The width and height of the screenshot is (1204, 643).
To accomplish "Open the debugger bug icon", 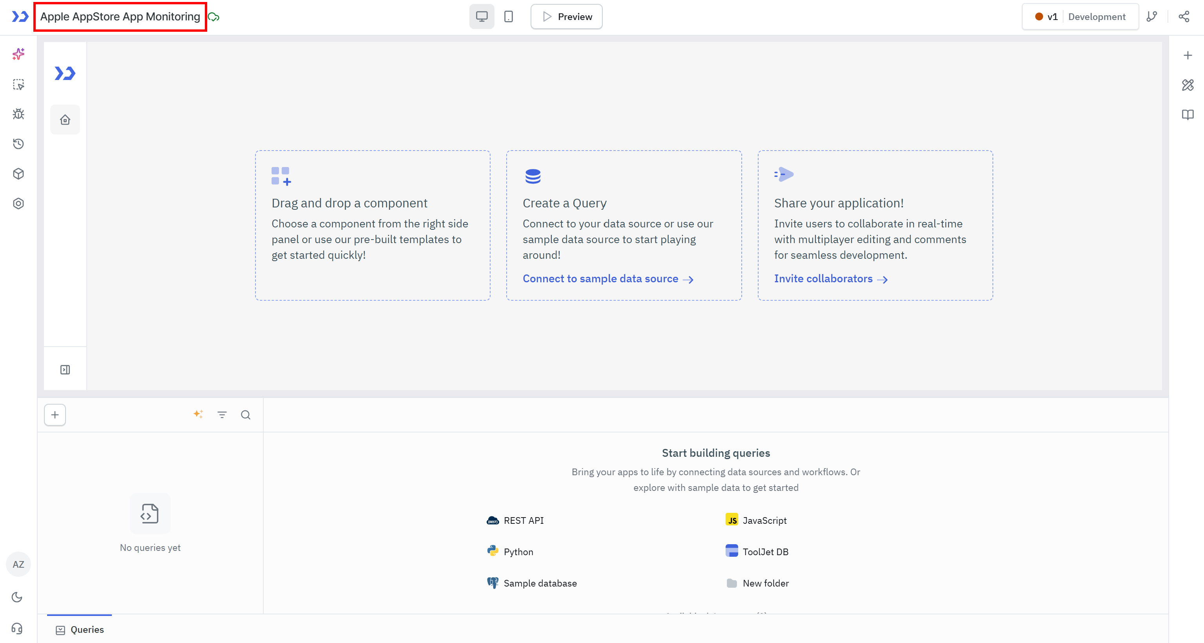I will point(18,114).
